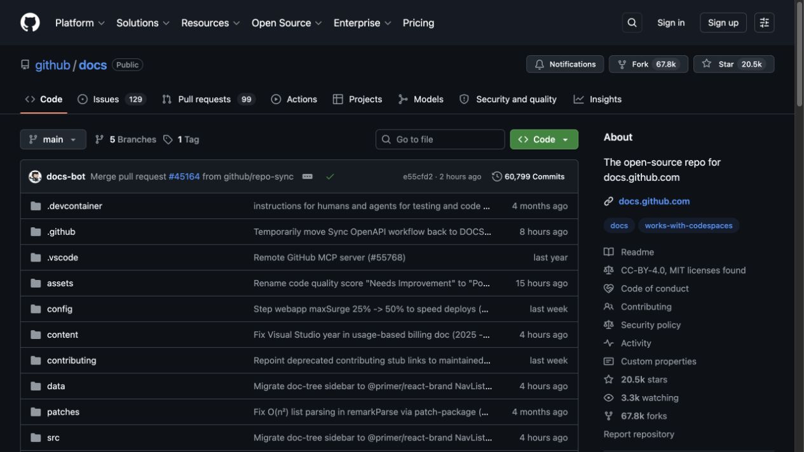Click the 1 Tag link
This screenshot has height=452, width=804.
(x=181, y=140)
